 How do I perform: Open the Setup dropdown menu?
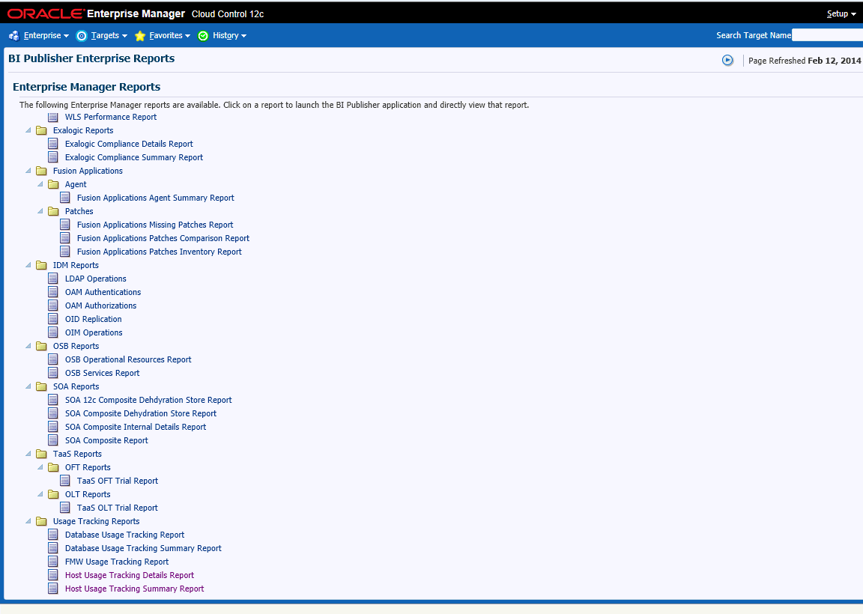point(841,13)
